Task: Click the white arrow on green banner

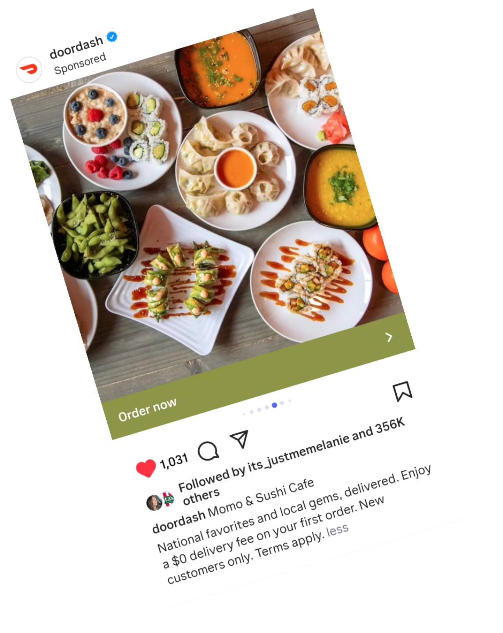Action: point(389,337)
